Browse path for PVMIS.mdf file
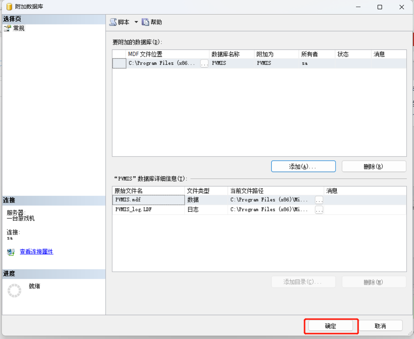This screenshot has height=339, width=414. 319,200
